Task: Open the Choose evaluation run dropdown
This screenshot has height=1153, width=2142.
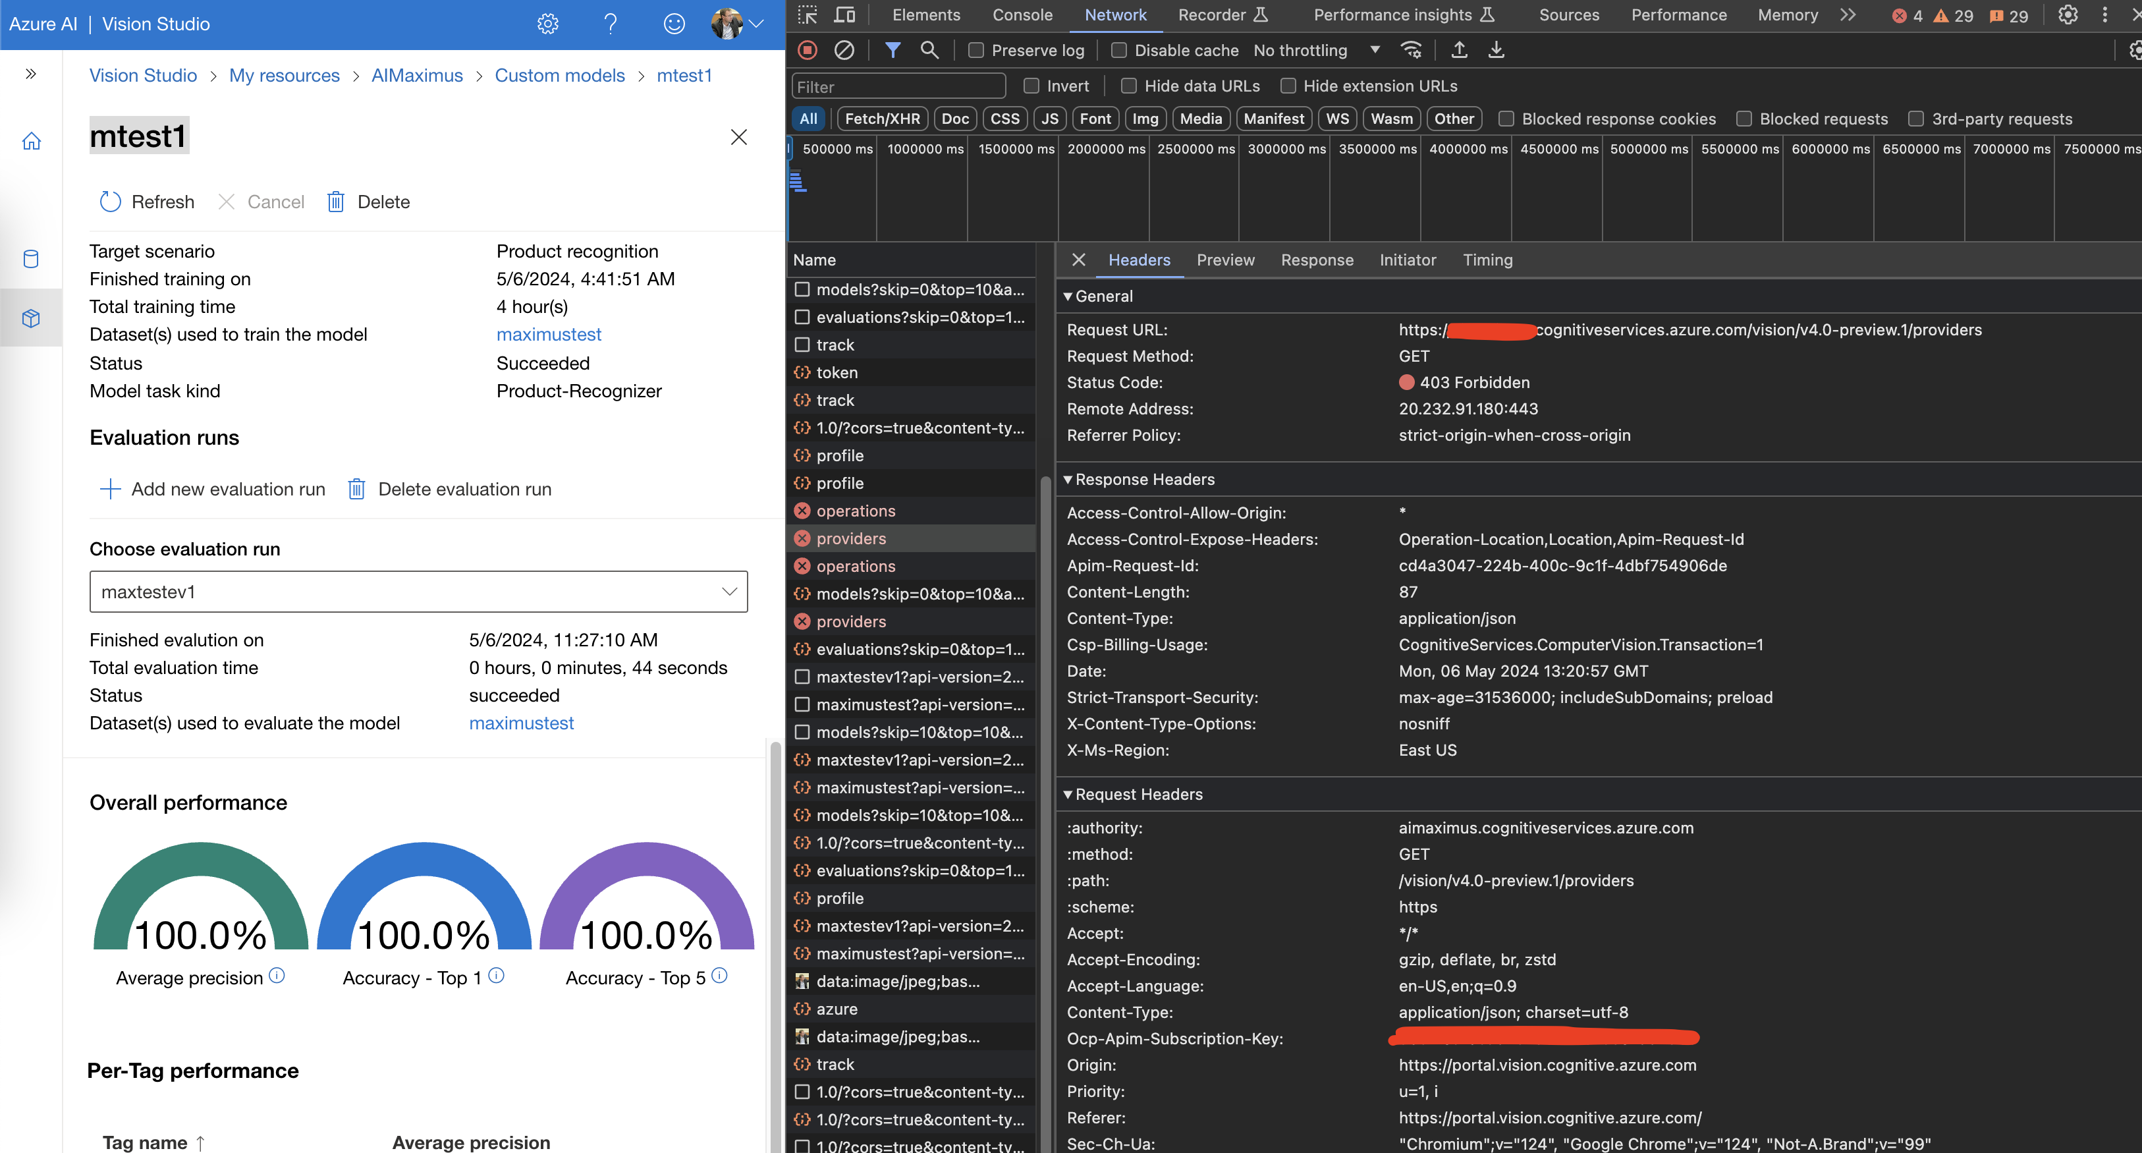Action: (x=418, y=592)
